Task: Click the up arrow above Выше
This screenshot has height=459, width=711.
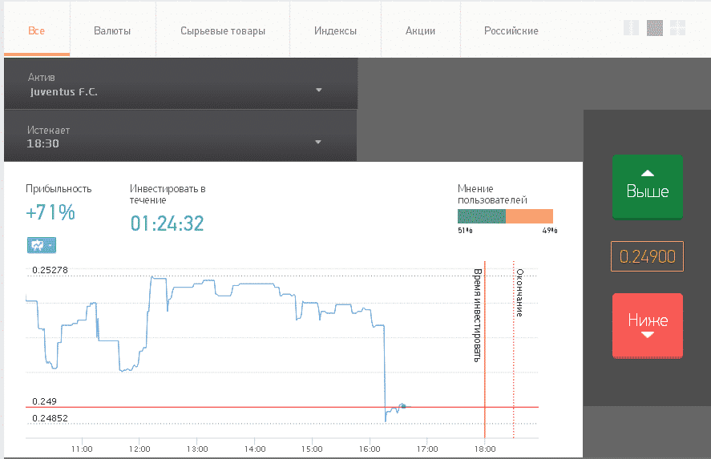Action: [648, 173]
